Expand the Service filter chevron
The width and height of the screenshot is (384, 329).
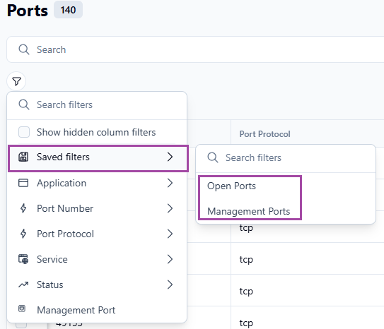170,259
